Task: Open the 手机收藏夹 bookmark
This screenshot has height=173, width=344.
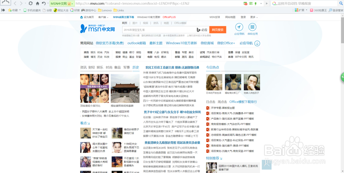Action: click(x=32, y=10)
